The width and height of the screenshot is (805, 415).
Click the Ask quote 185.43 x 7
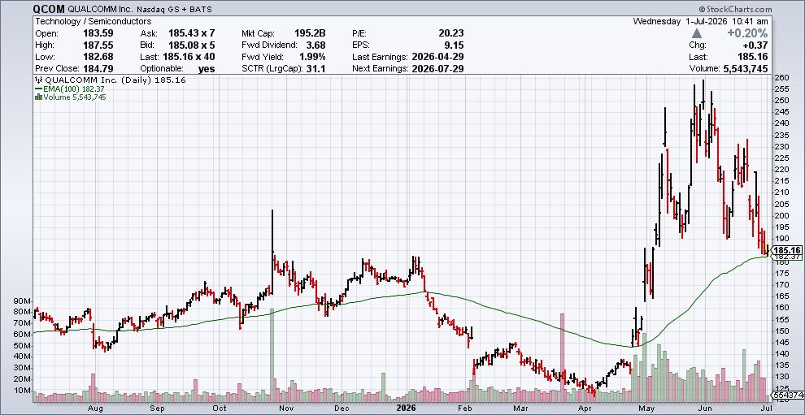coord(192,33)
